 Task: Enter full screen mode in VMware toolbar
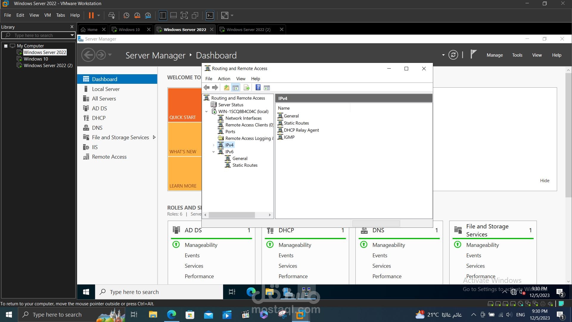184,15
